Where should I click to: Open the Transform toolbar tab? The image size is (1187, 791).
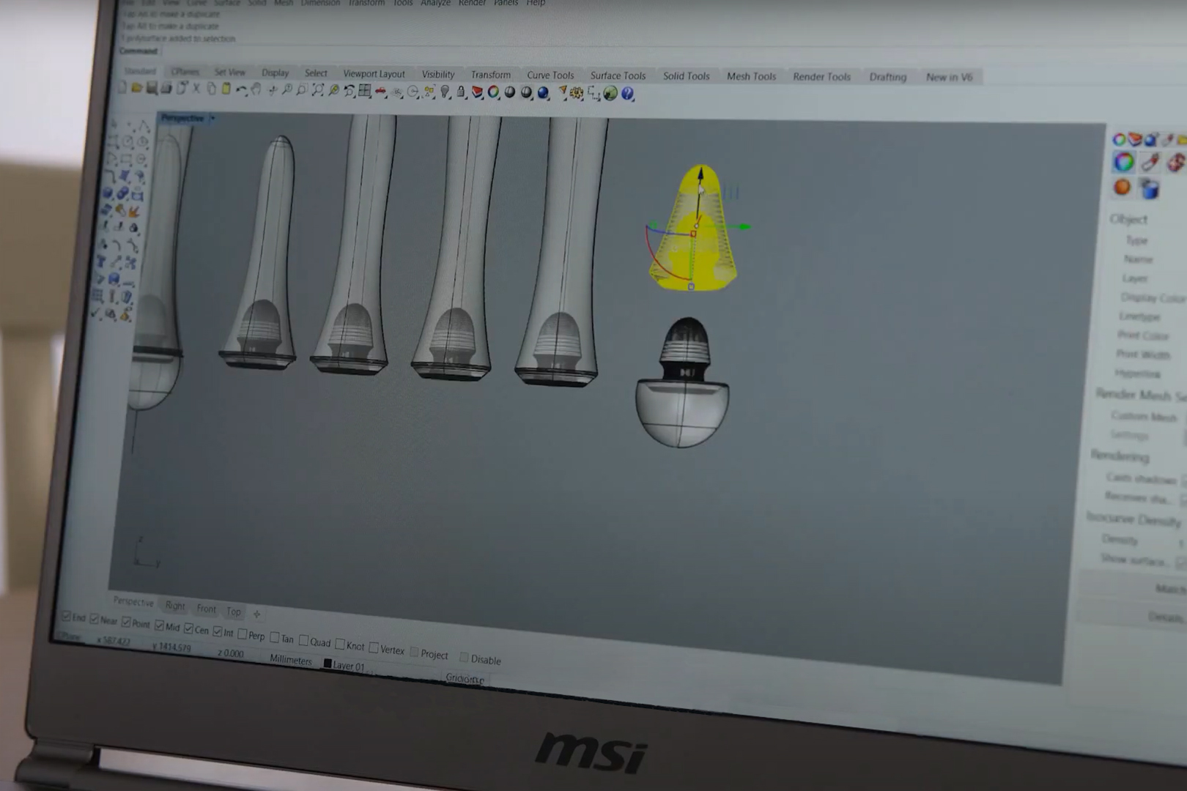pyautogui.click(x=490, y=74)
